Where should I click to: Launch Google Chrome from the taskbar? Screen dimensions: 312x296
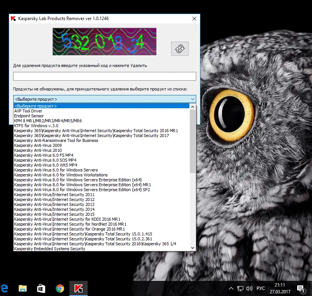tap(60, 288)
